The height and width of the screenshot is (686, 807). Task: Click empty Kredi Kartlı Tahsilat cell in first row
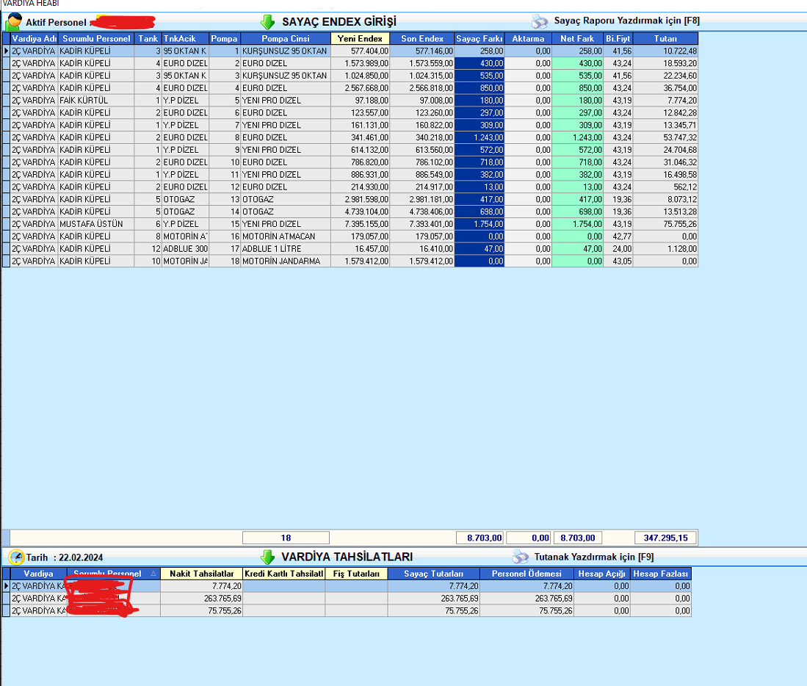[x=283, y=586]
